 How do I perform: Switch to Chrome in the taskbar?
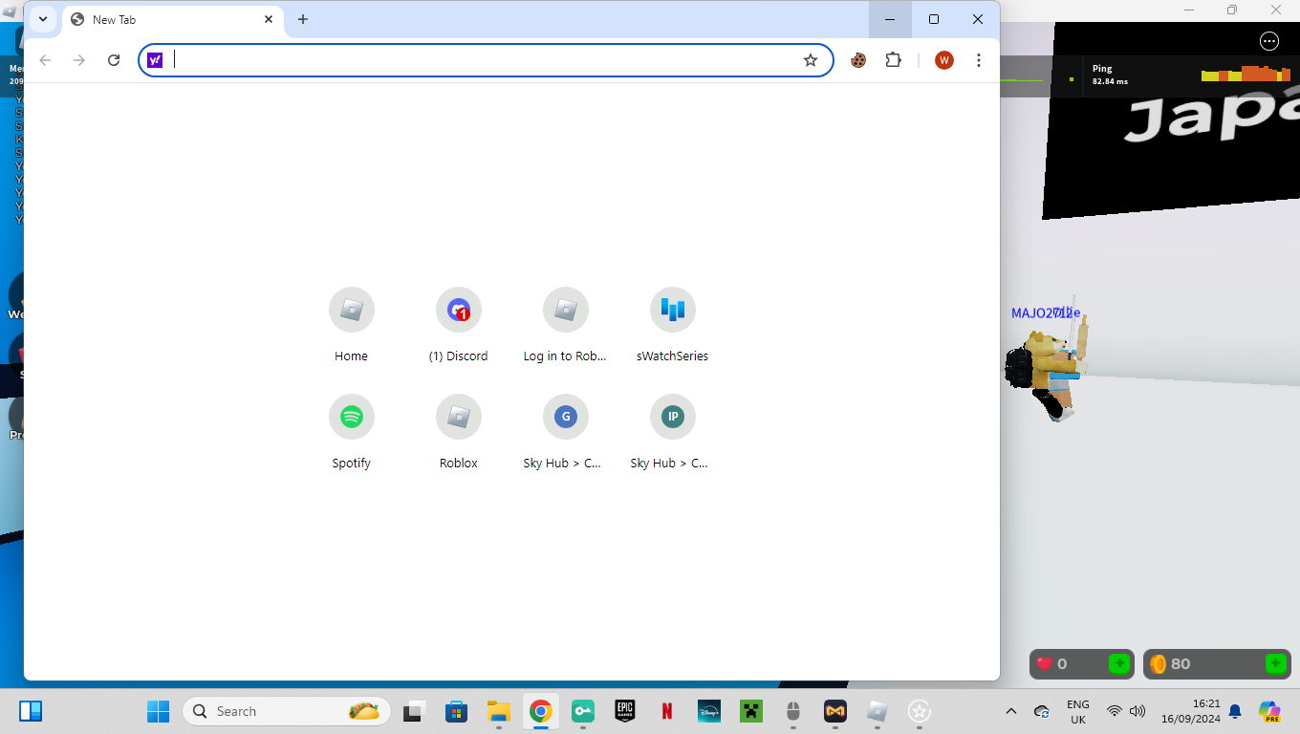[x=541, y=711]
